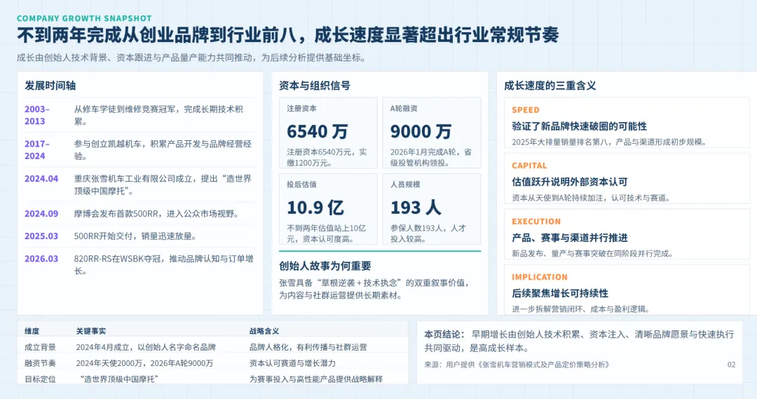Select the 9000 万 value

[x=421, y=131]
